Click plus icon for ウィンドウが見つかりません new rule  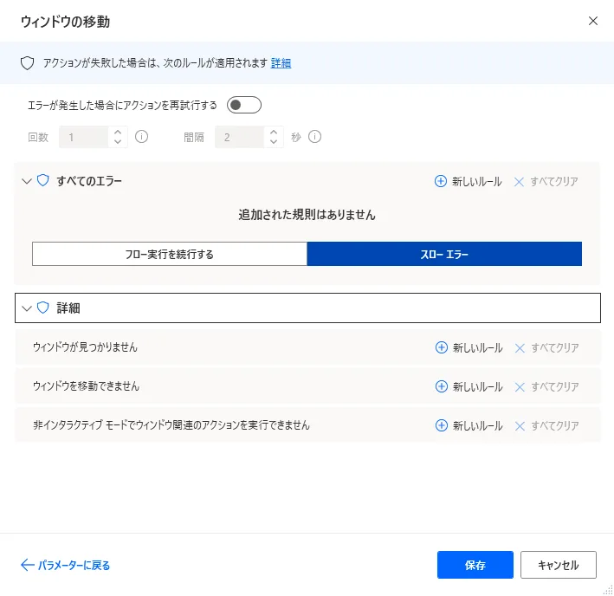(x=441, y=347)
